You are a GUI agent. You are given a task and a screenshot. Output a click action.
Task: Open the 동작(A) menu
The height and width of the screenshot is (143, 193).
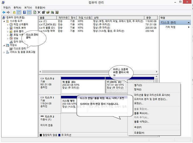pos(17,8)
